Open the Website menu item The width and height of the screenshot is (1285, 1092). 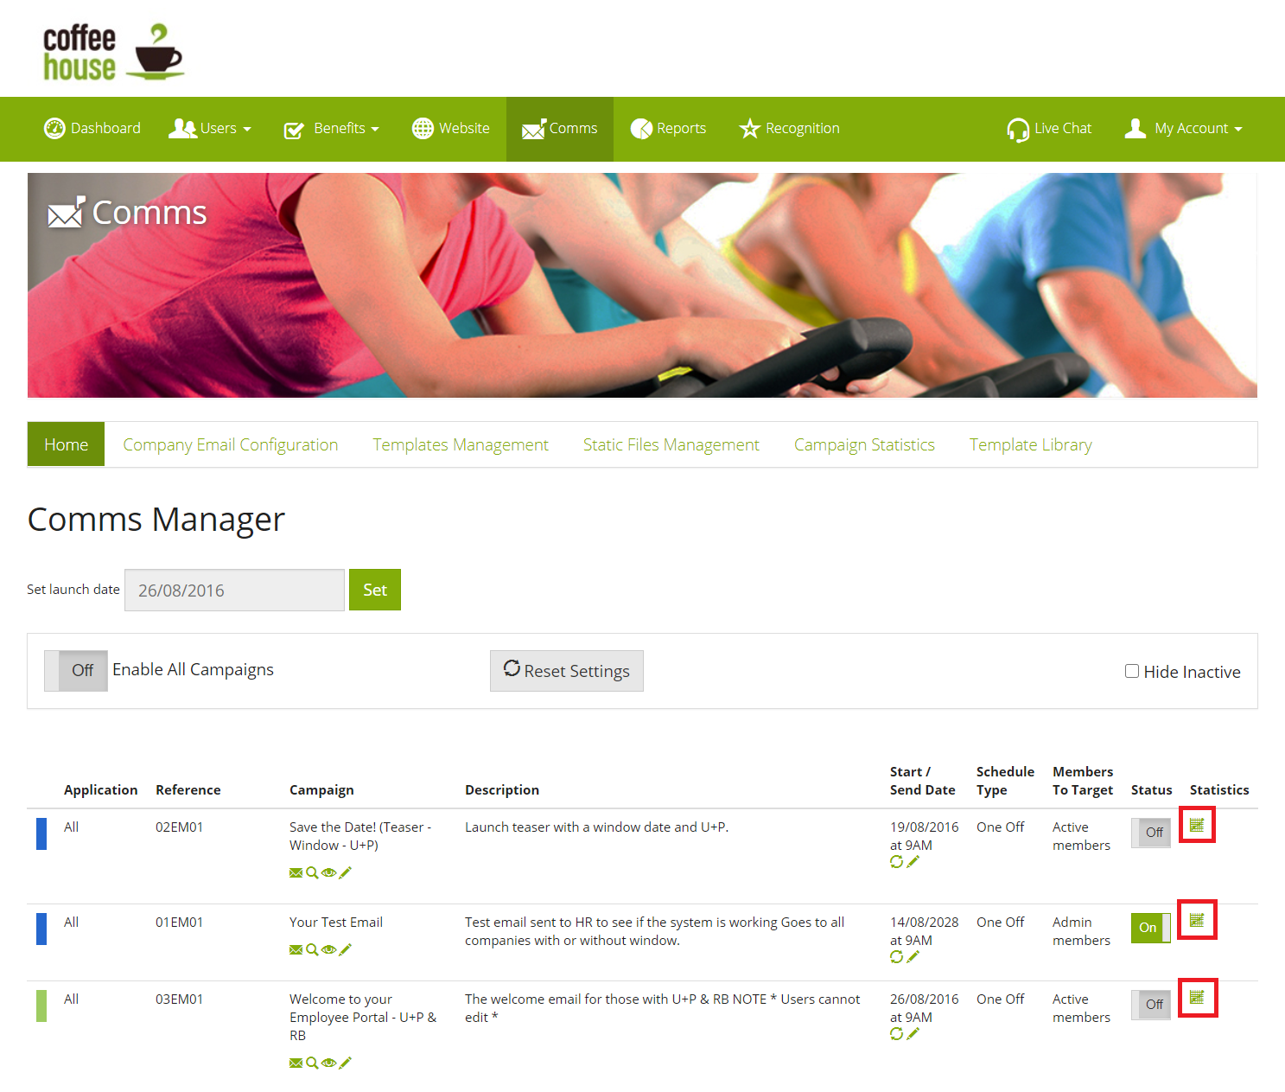[x=451, y=129]
